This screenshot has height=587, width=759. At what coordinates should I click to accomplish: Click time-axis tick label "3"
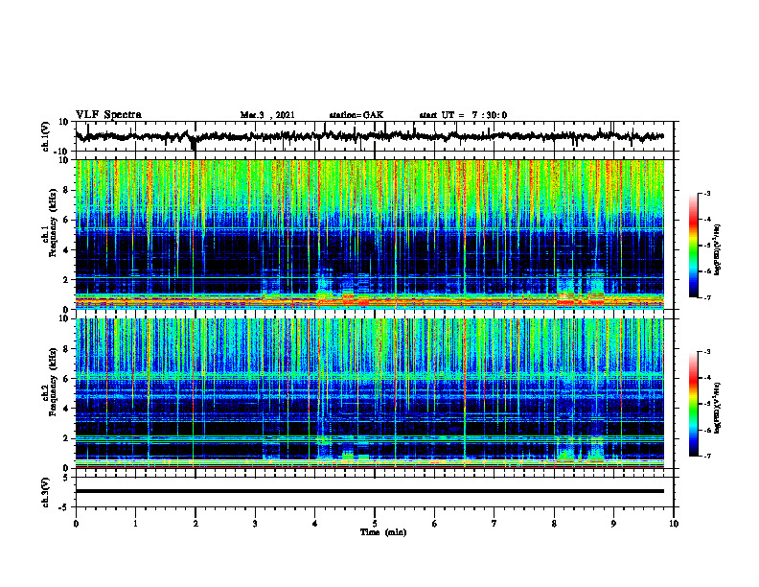255,524
